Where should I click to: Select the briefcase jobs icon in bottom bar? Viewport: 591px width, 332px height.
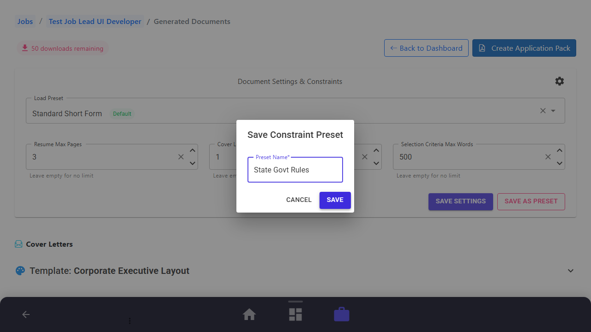(x=342, y=314)
